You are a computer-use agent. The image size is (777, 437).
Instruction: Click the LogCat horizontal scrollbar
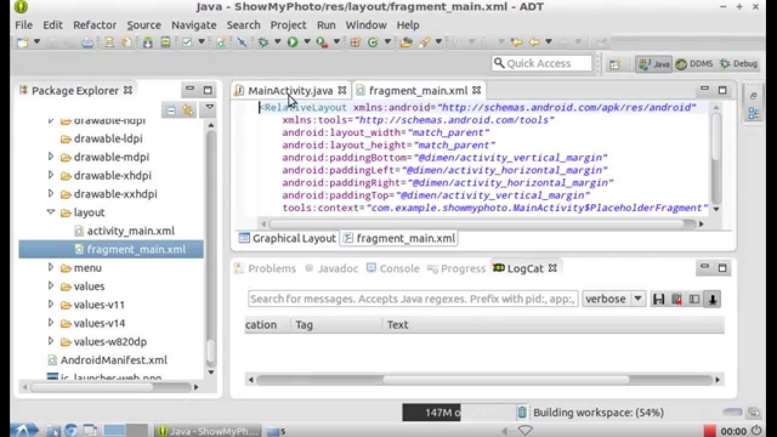click(x=505, y=380)
